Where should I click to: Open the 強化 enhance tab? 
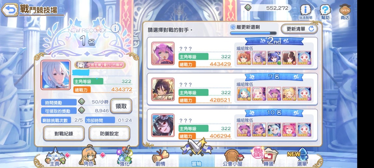tap(124, 157)
